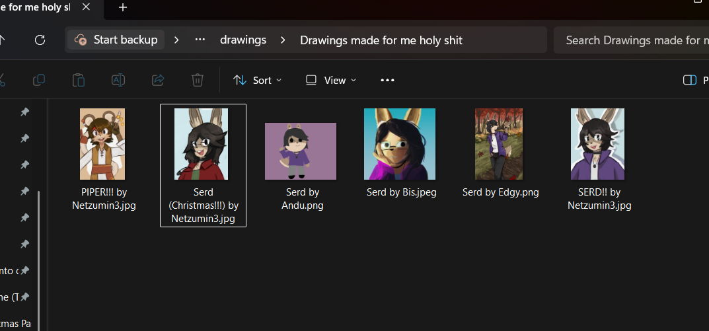Click the Refresh icon
709x331 pixels.
pyautogui.click(x=40, y=40)
